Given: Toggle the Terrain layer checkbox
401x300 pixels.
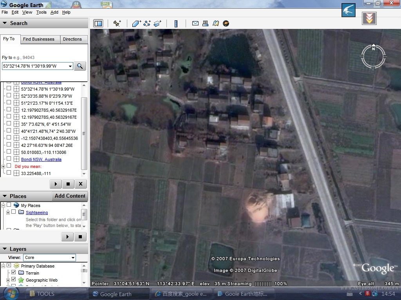Looking at the screenshot, I should coord(14,272).
